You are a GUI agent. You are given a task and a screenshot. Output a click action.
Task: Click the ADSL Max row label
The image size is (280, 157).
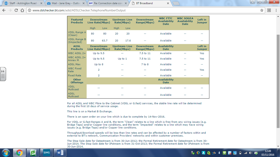click(x=74, y=64)
